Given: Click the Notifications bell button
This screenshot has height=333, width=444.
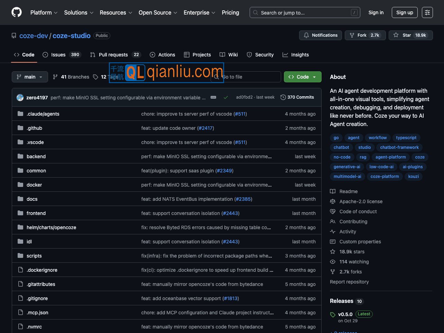Looking at the screenshot, I should tap(321, 35).
